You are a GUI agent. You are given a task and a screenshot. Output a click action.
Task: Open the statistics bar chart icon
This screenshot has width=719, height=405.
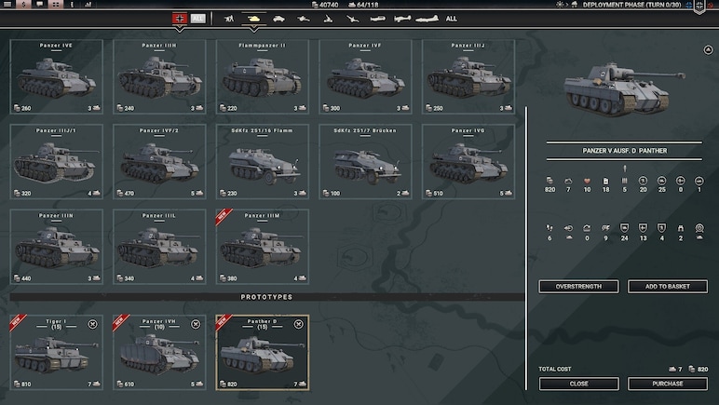(88, 4)
